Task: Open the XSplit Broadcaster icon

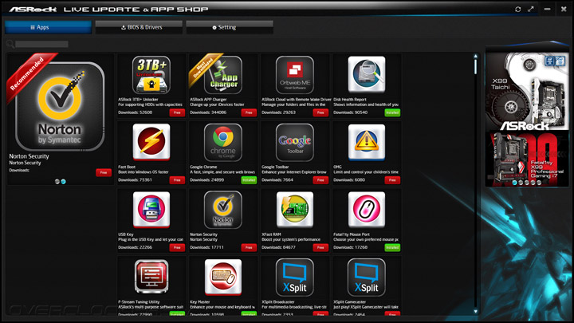Action: pyautogui.click(x=295, y=278)
